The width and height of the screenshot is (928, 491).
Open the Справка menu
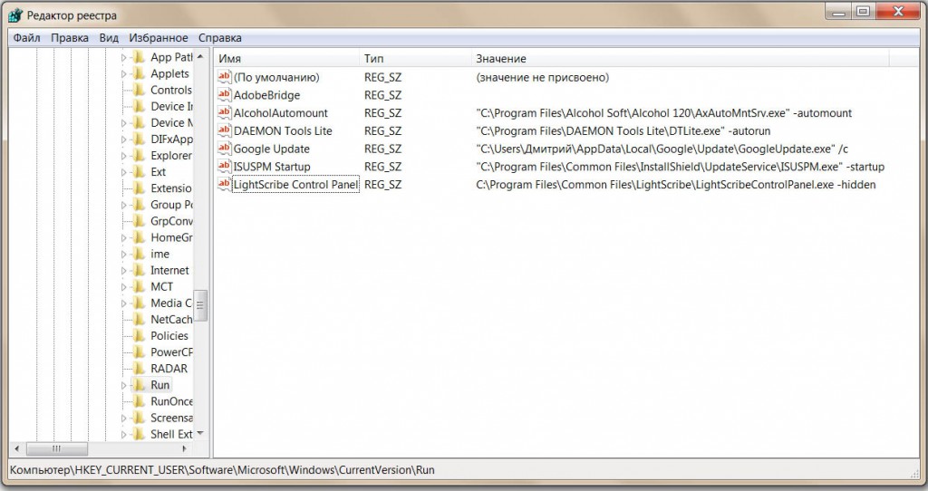[219, 38]
